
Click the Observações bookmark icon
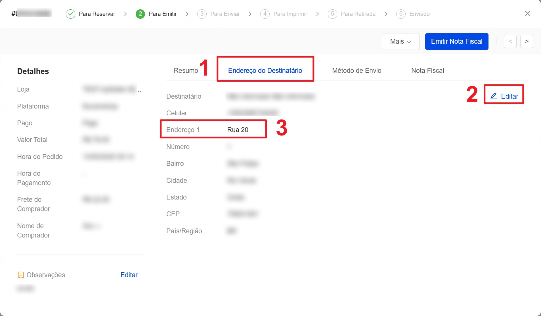tap(21, 275)
